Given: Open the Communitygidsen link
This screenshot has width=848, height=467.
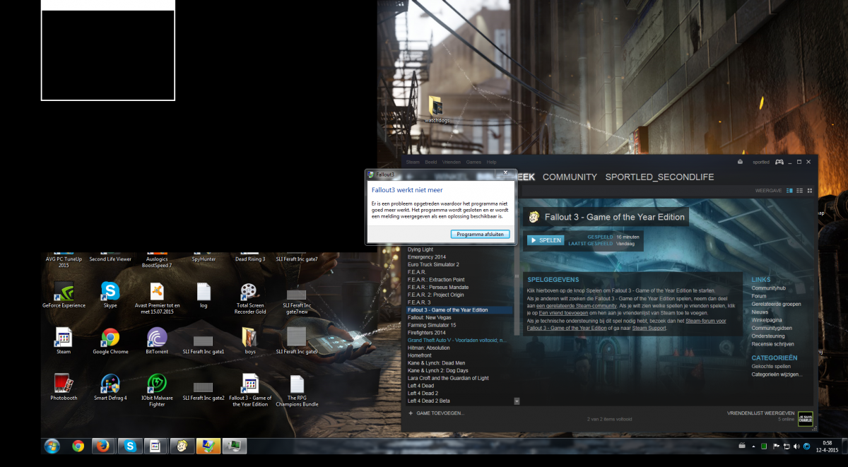Looking at the screenshot, I should point(772,328).
